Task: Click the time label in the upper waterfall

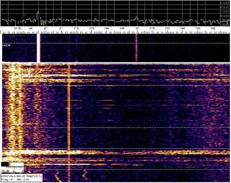Action: [6, 45]
